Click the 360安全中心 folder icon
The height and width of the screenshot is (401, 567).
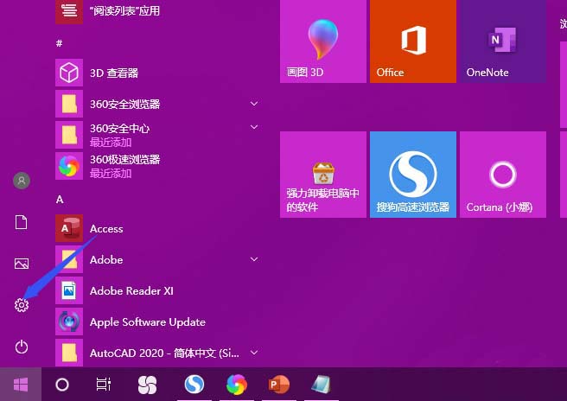(69, 135)
